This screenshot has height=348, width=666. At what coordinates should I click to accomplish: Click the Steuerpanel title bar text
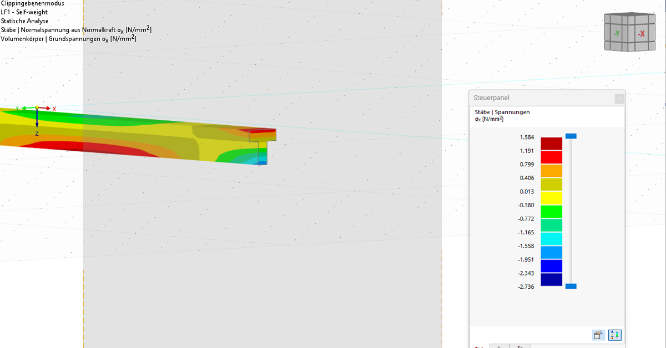tap(491, 98)
